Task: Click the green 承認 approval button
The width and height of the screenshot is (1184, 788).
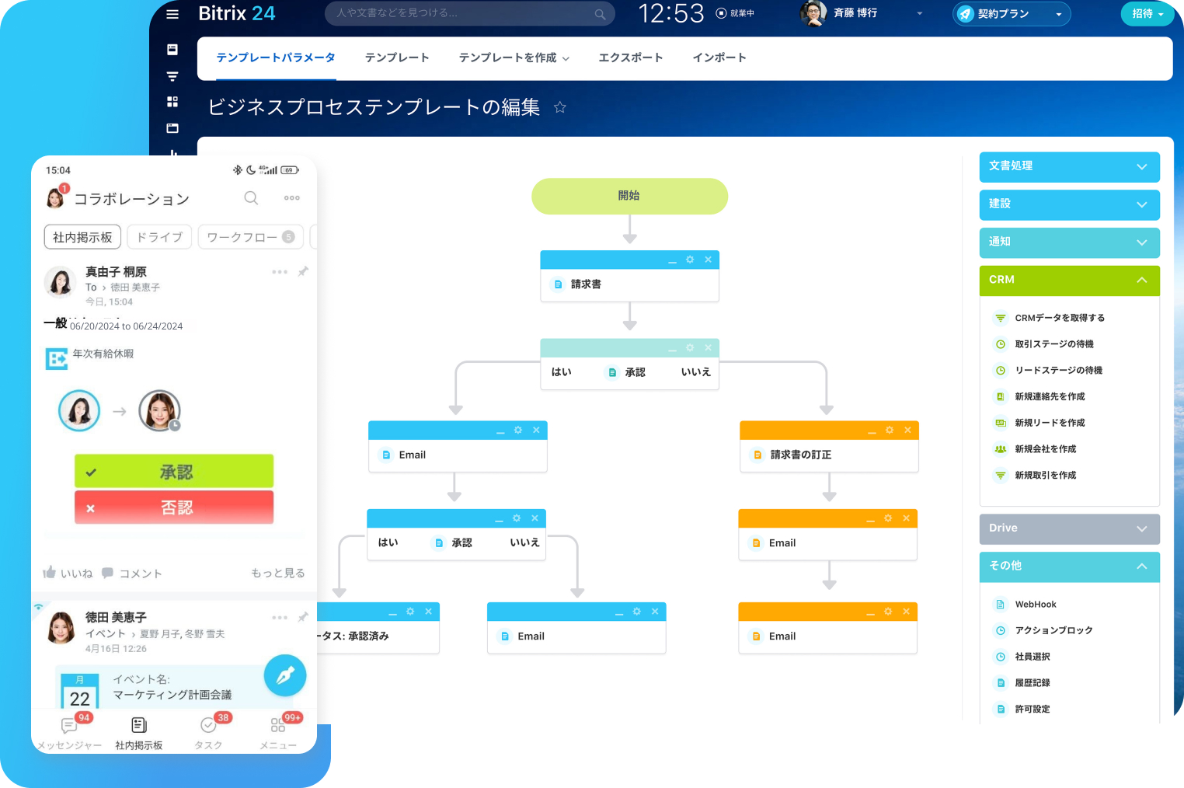Action: 173,471
